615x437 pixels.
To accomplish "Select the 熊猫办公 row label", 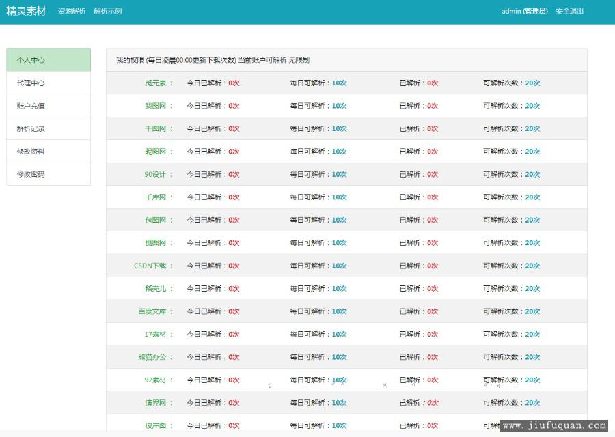I will click(x=152, y=356).
